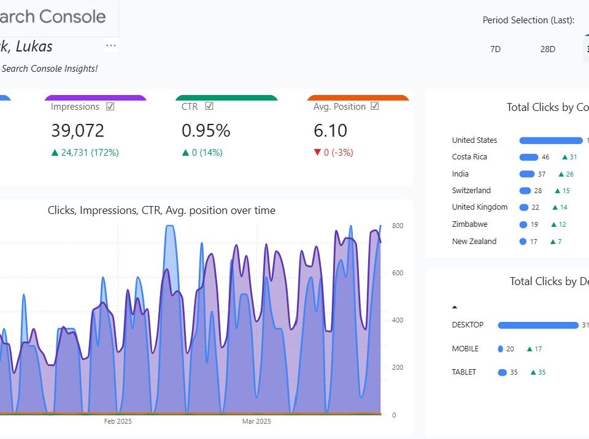Click the green up arrow under Impressions
The width and height of the screenshot is (589, 439).
[55, 152]
